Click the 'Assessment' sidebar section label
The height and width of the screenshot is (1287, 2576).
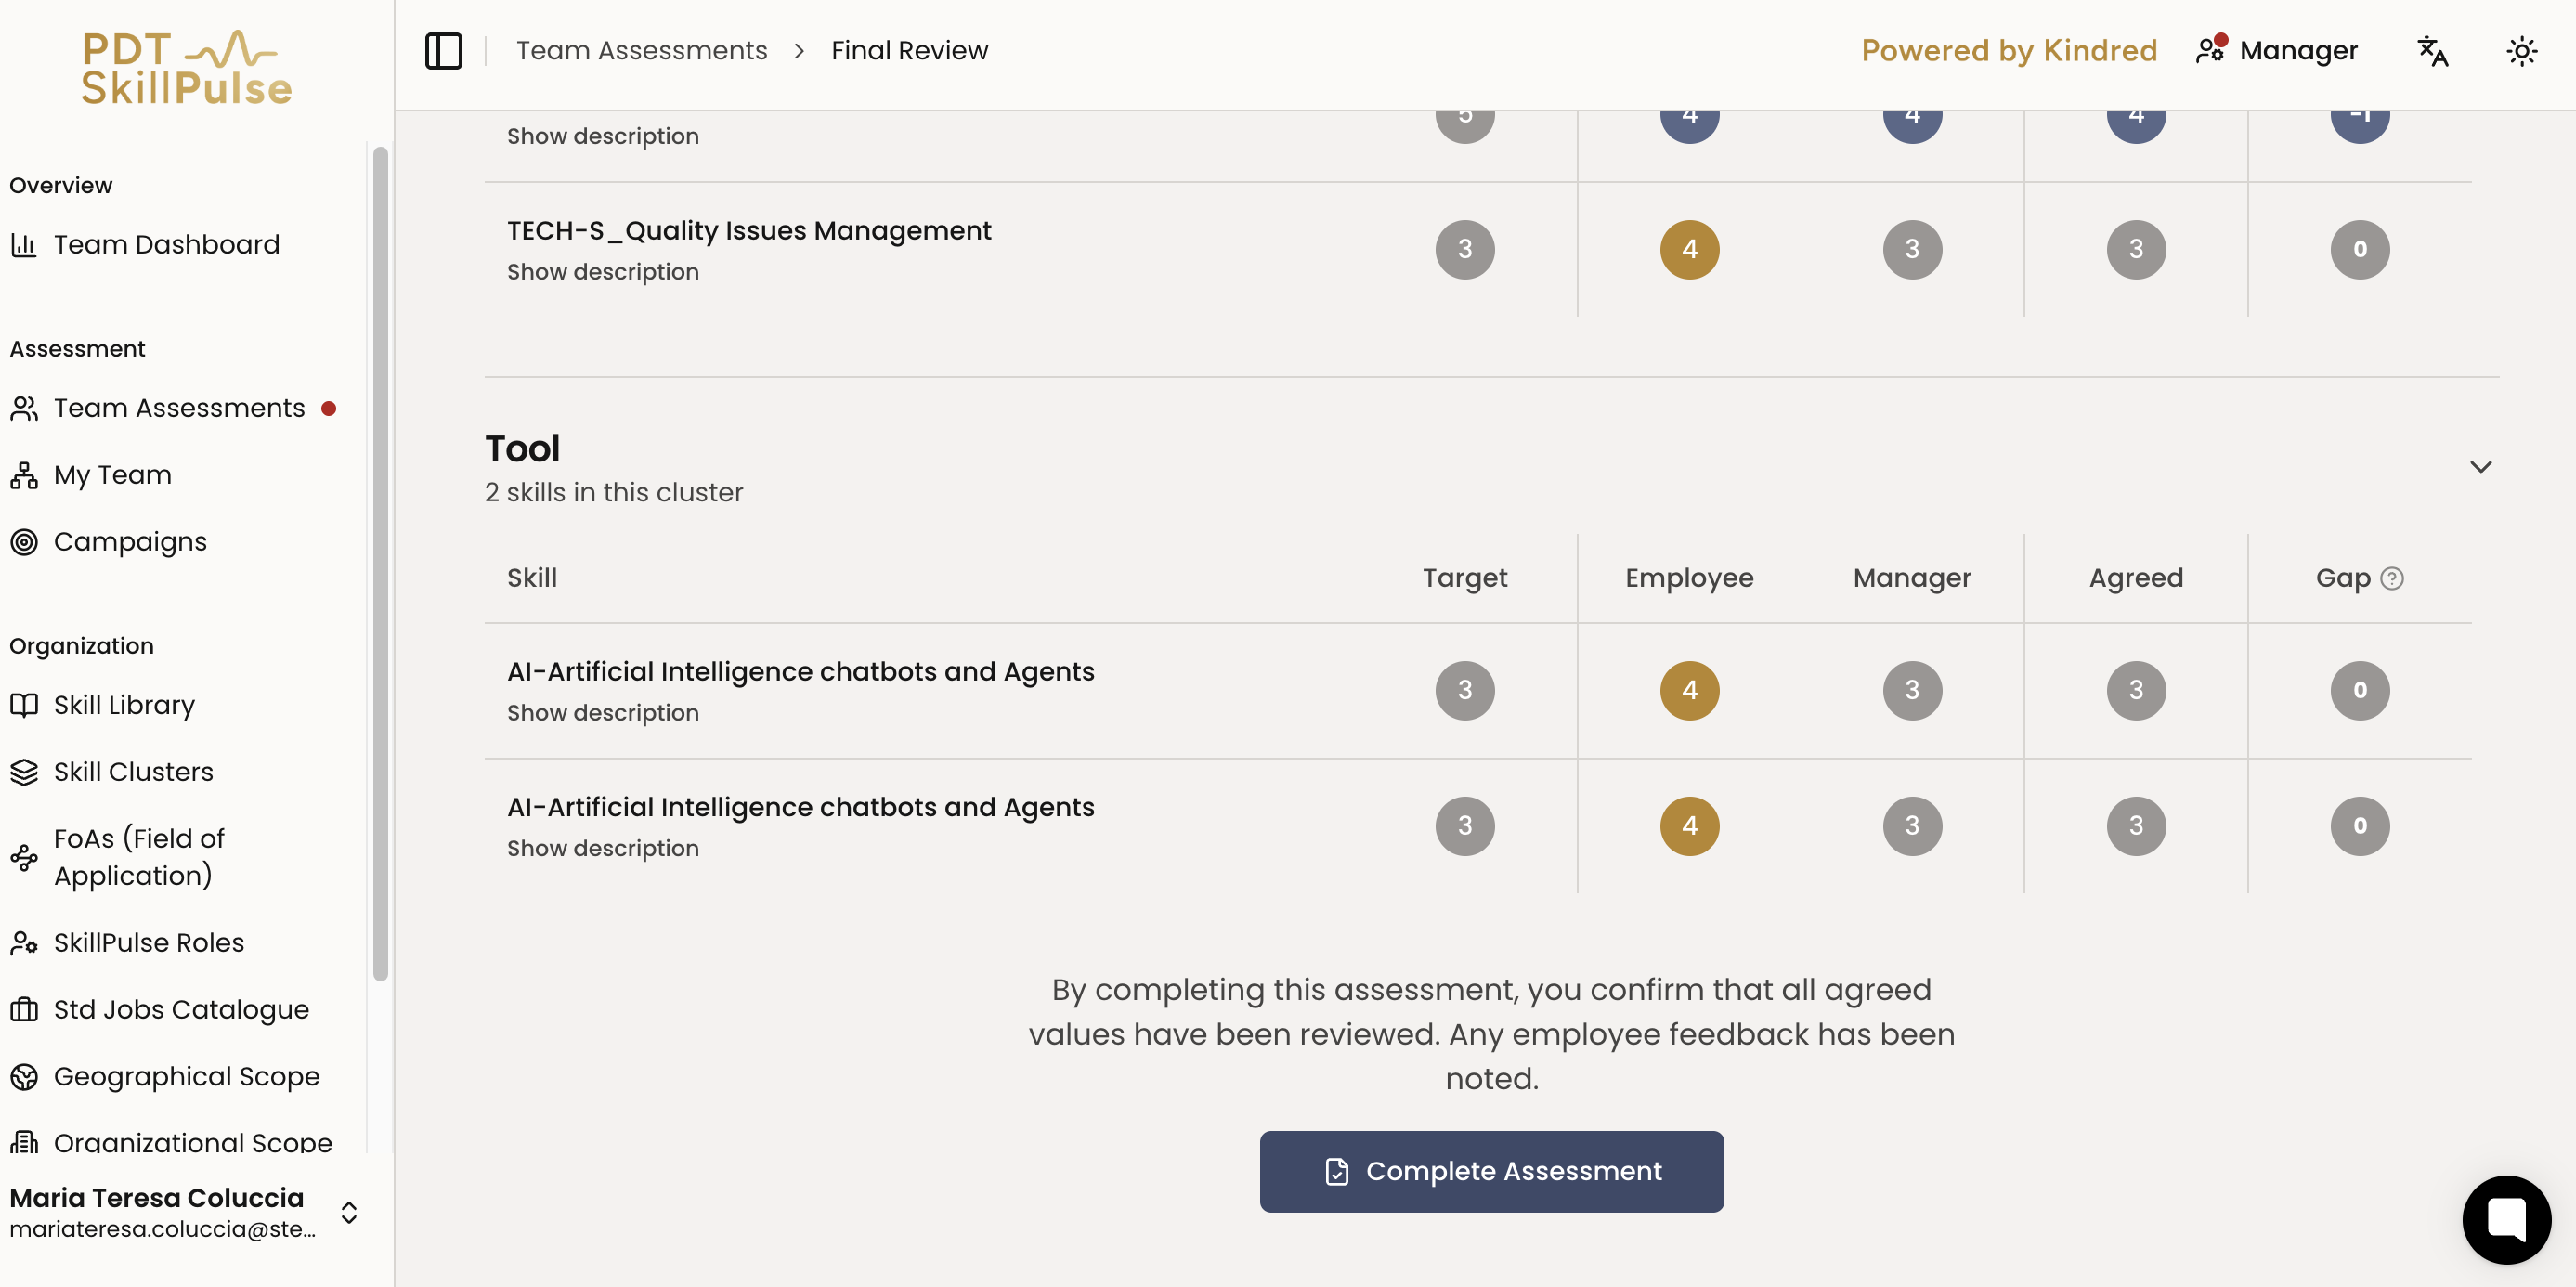tap(77, 349)
